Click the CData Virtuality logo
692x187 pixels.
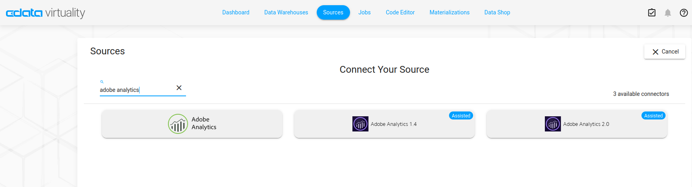pyautogui.click(x=45, y=13)
